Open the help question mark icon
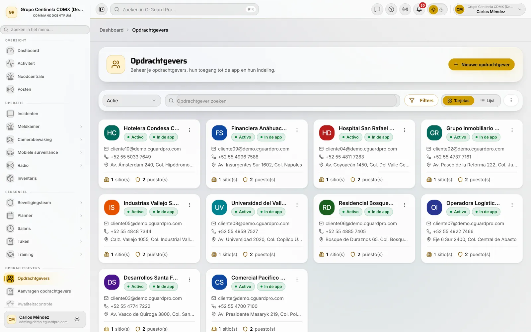531x332 pixels. pyautogui.click(x=391, y=9)
